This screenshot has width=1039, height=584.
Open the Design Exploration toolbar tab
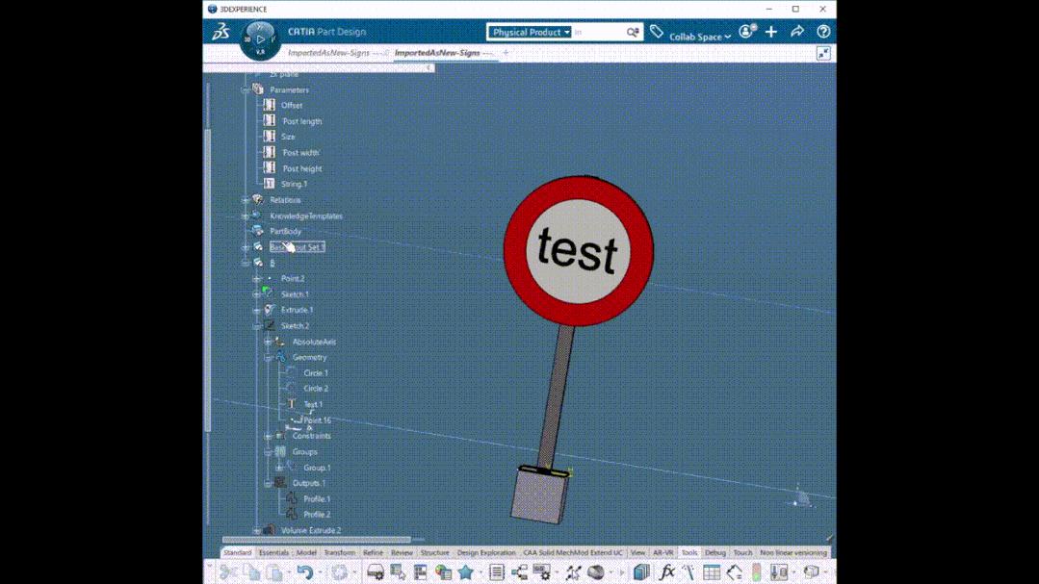coord(486,553)
